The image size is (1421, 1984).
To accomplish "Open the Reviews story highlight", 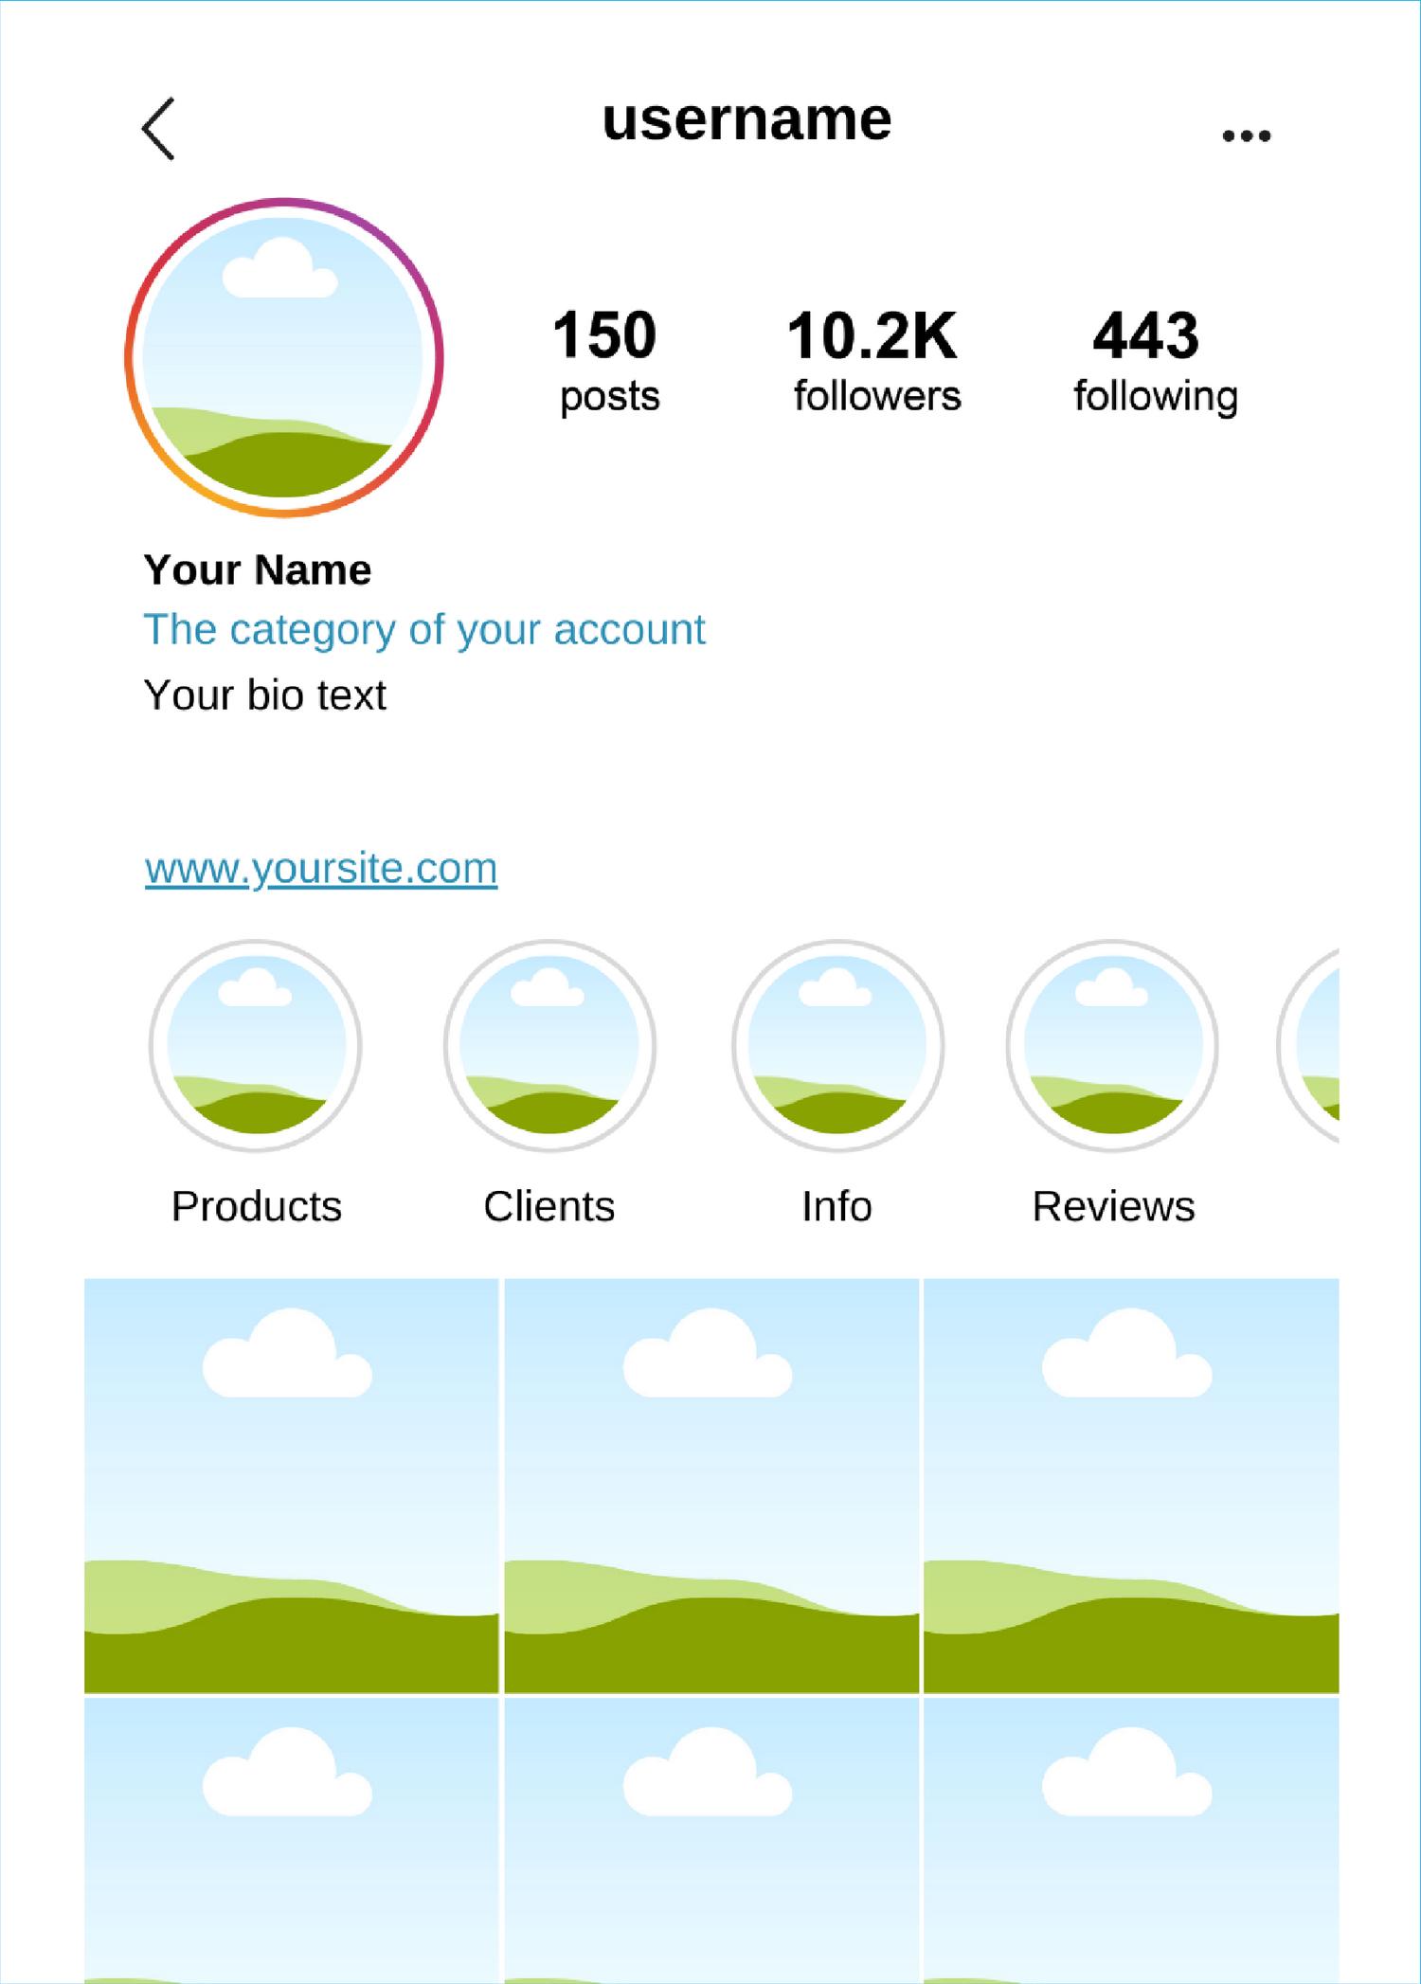I will pos(1112,1046).
